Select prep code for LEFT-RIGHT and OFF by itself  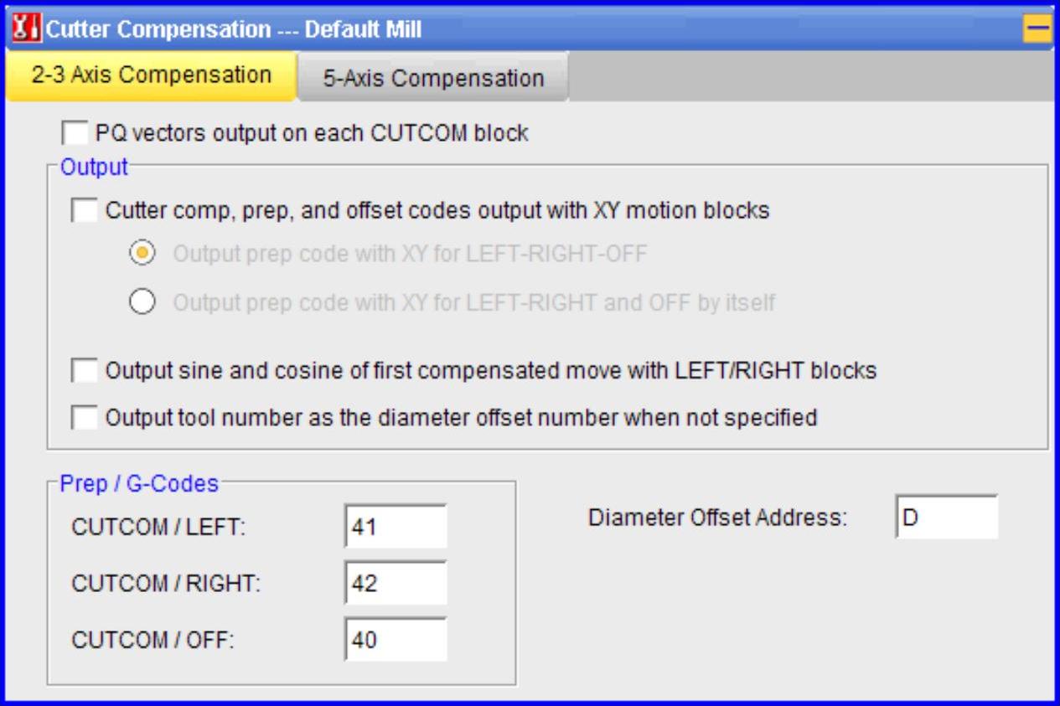(x=142, y=302)
